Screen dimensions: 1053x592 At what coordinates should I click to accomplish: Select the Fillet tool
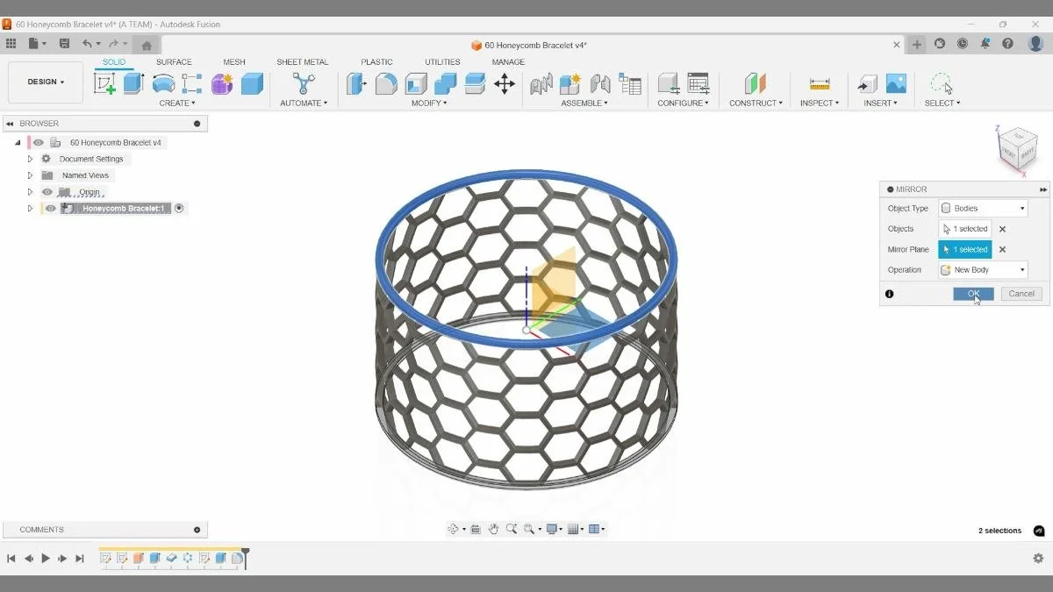[x=386, y=83]
